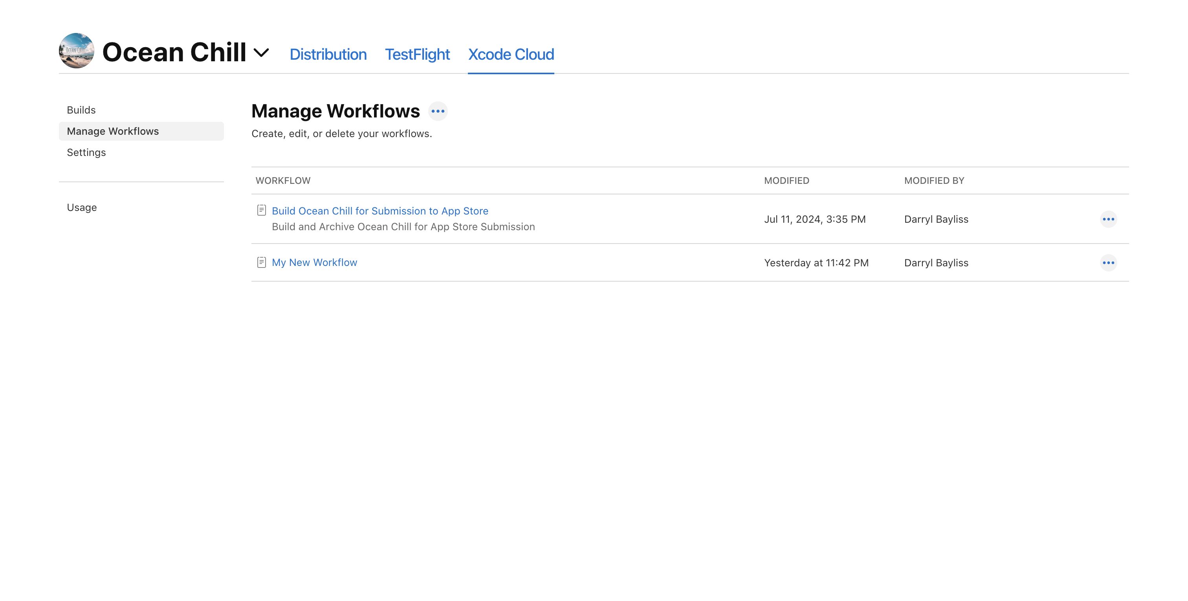Screen dimensions: 1188x601
Task: Click the WORKFLOW column header
Action: 283,181
